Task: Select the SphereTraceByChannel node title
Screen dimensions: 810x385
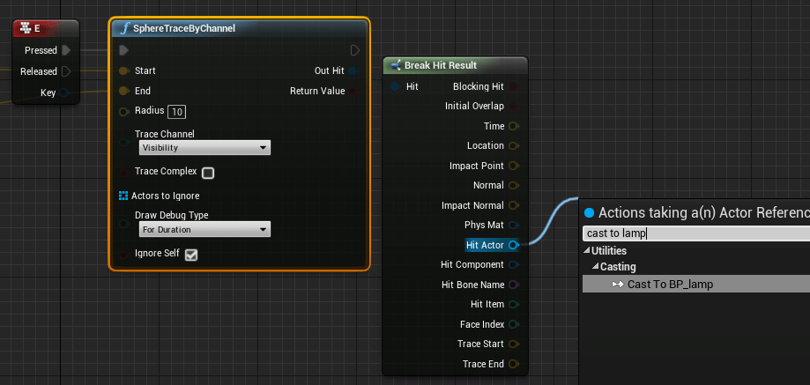Action: (x=184, y=28)
